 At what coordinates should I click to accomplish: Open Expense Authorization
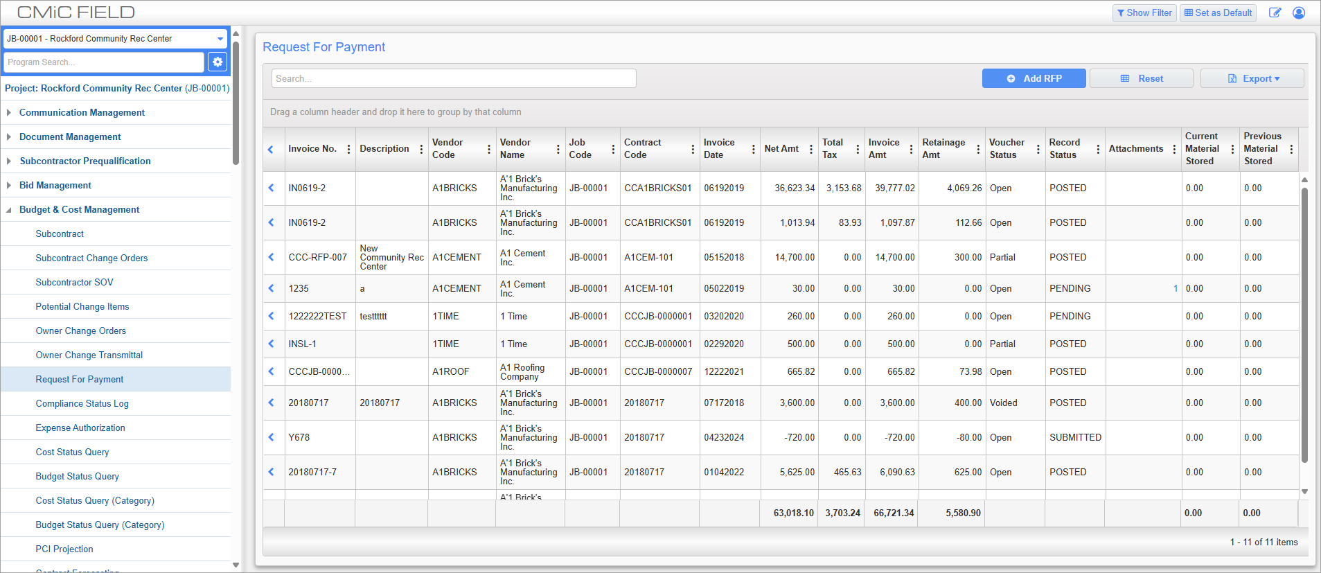tap(80, 427)
